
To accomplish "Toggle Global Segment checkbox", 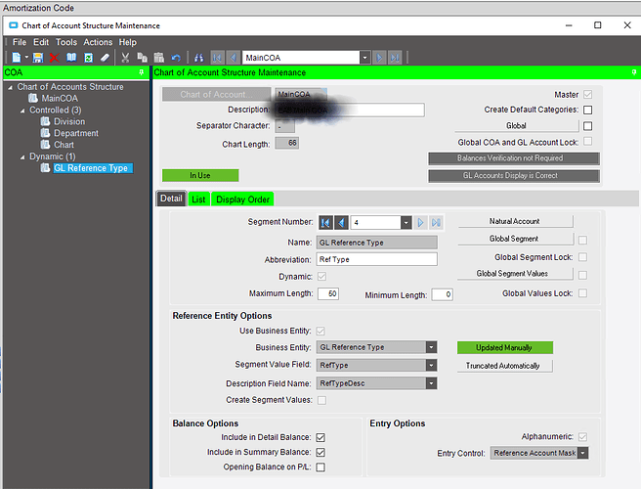I will (x=583, y=240).
